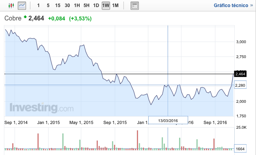
Task: Select the 1W weekly timeframe
Action: tap(106, 5)
